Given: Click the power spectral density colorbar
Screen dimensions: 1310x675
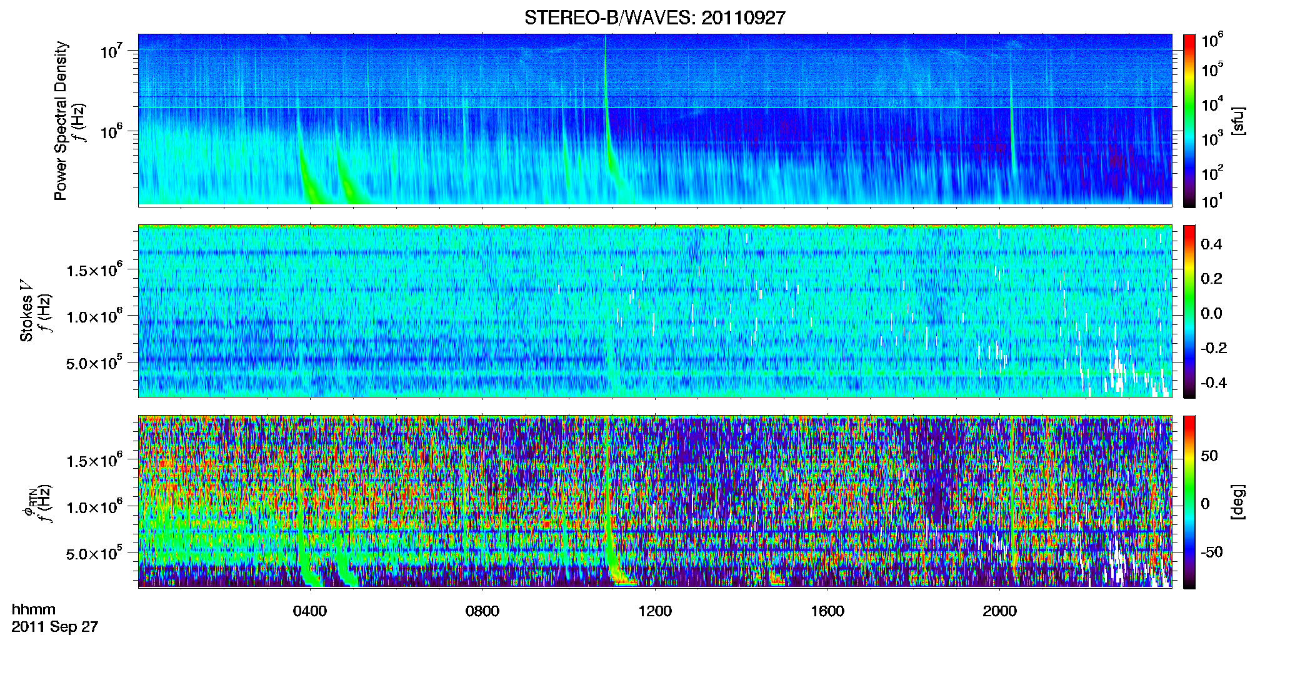Looking at the screenshot, I should [x=1189, y=121].
